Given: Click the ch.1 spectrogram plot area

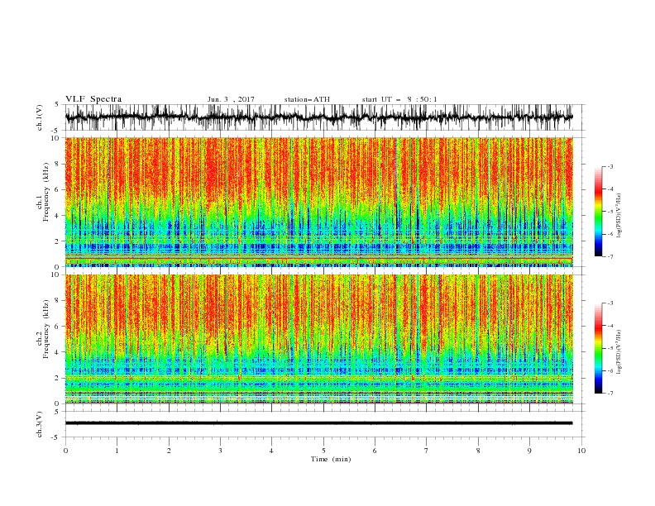Looking at the screenshot, I should [318, 202].
